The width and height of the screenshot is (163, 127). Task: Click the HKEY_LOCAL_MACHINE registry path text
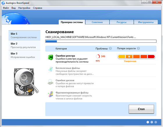(x=91, y=37)
